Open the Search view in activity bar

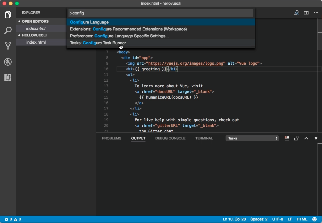click(8, 30)
